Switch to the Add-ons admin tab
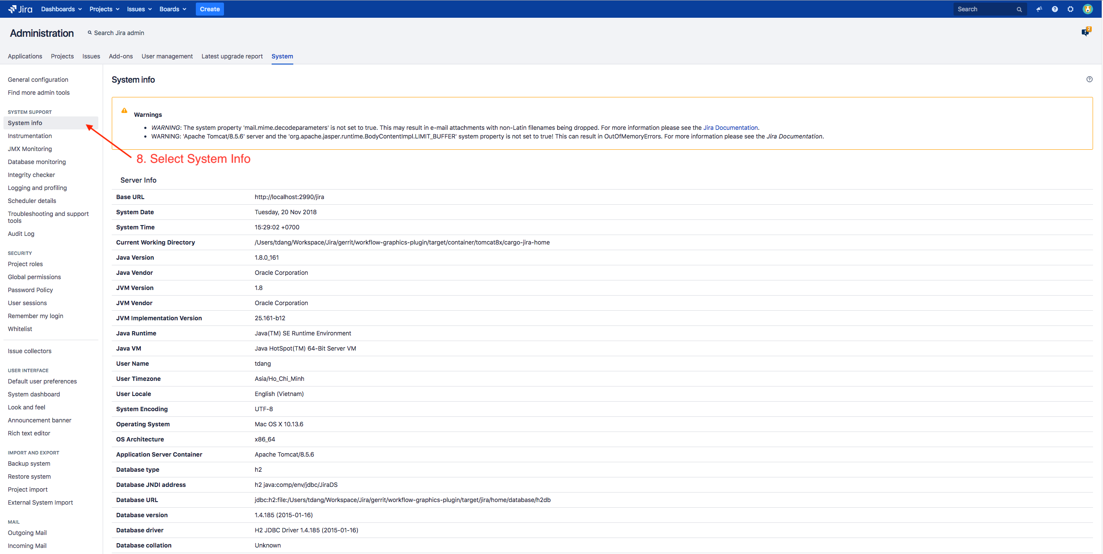The height and width of the screenshot is (554, 1103). [x=121, y=56]
